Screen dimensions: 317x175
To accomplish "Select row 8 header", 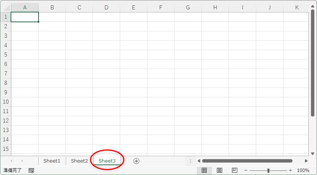I will (x=6, y=83).
